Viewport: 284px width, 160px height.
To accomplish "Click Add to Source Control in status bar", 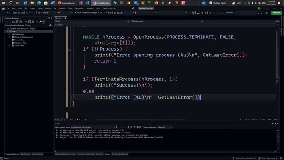I will click(x=244, y=158).
